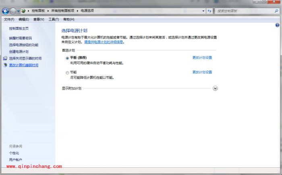Open the 工具(T) menu

(x=54, y=19)
